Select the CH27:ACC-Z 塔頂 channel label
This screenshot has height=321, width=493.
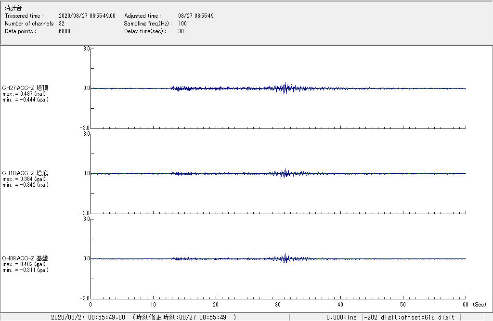click(x=25, y=88)
